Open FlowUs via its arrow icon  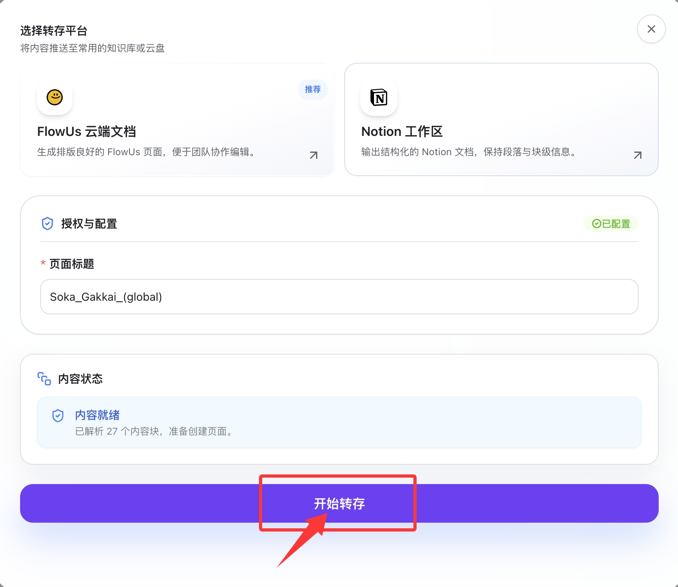click(x=314, y=155)
